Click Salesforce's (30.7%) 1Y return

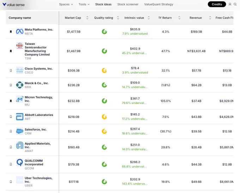coord(166,131)
